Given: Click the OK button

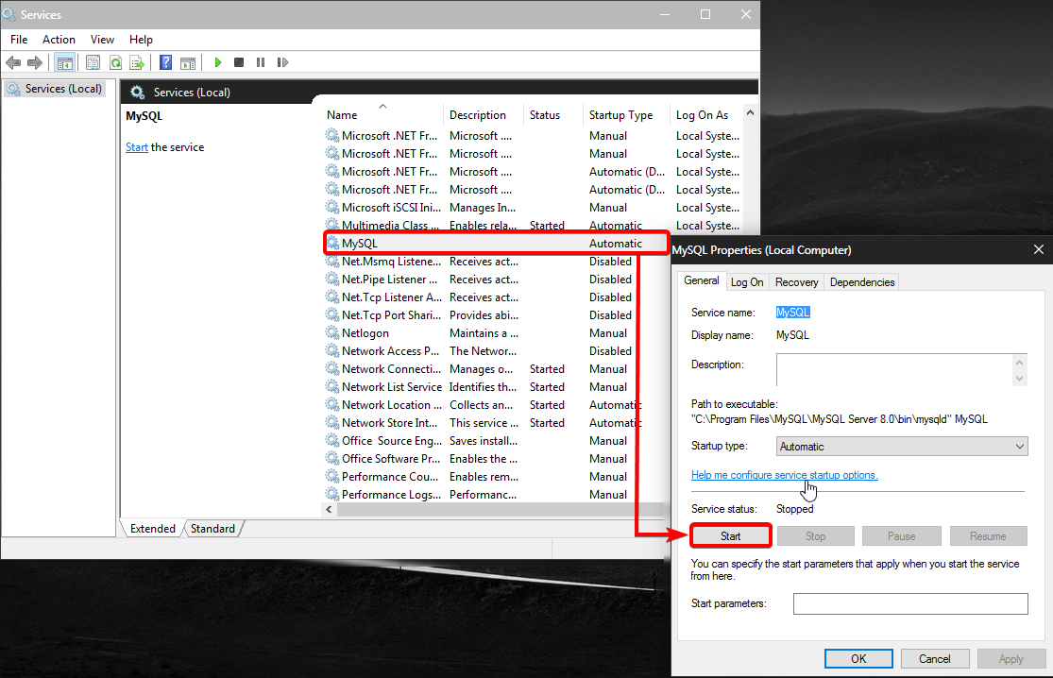Looking at the screenshot, I should click(x=858, y=658).
